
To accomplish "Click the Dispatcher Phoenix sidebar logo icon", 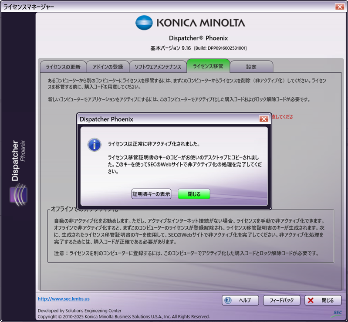I will tap(18, 193).
